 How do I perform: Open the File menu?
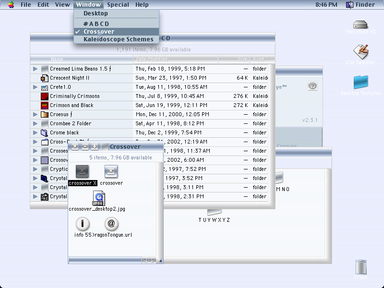(x=26, y=5)
